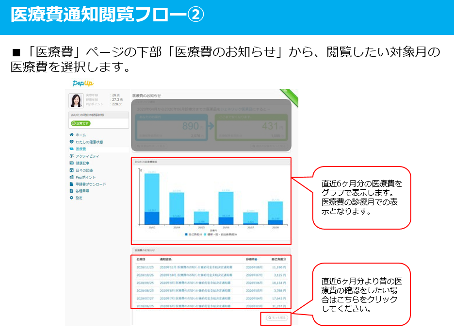Click the user profile photo thumbnail
This screenshot has width=454, height=333.
point(76,100)
